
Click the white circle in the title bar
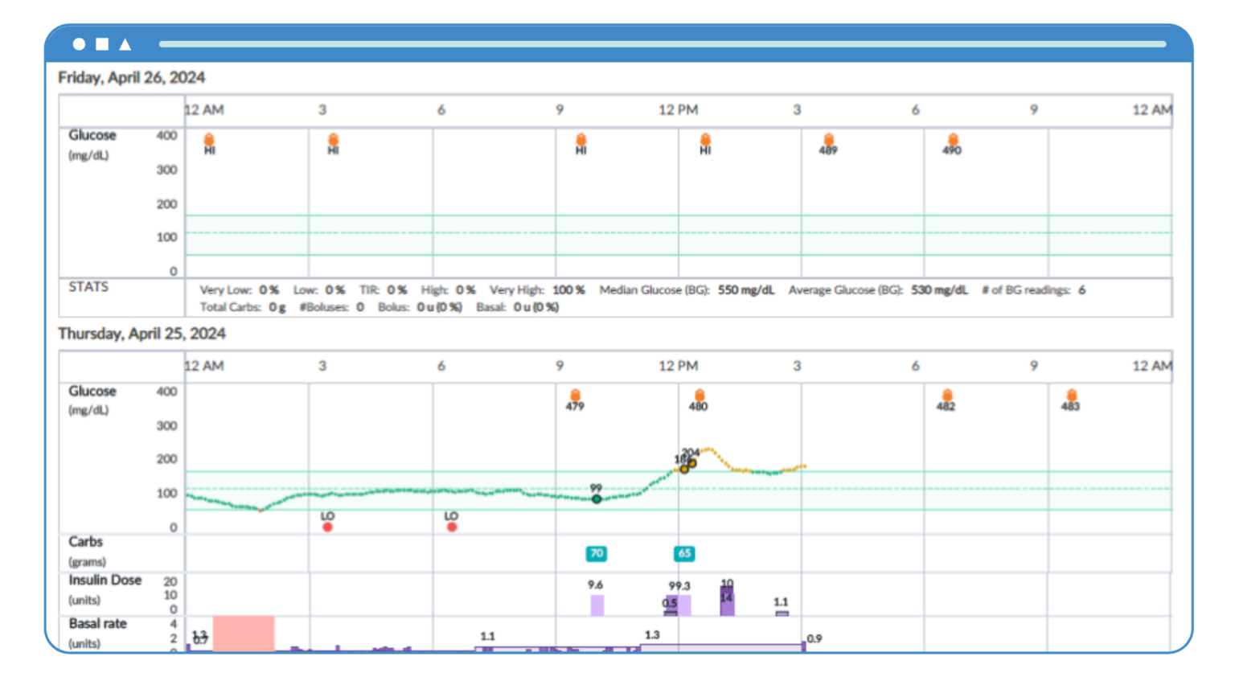coord(79,44)
